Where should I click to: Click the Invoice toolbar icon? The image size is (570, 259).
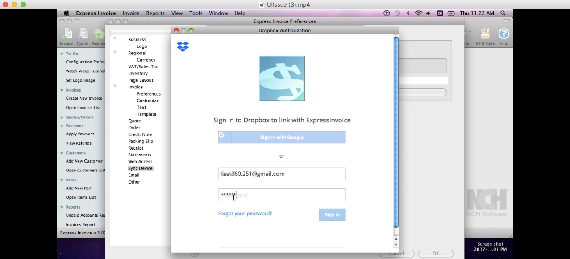(x=67, y=37)
